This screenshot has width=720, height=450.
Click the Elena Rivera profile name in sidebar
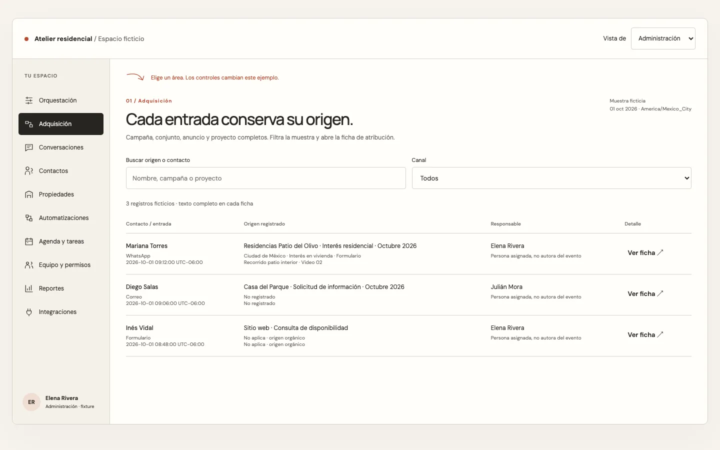click(61, 398)
